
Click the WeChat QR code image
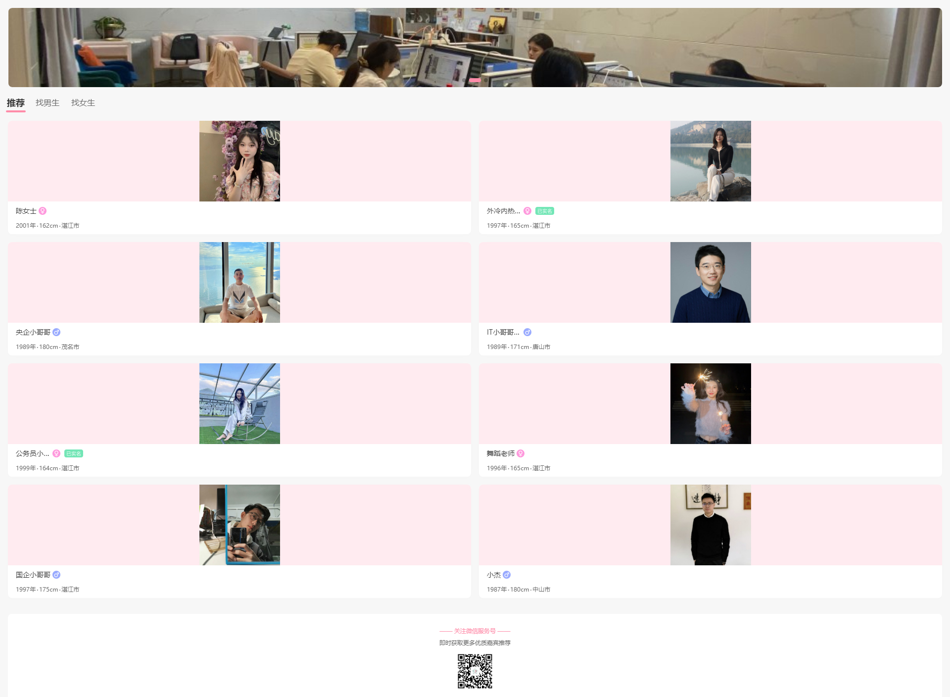tap(475, 671)
